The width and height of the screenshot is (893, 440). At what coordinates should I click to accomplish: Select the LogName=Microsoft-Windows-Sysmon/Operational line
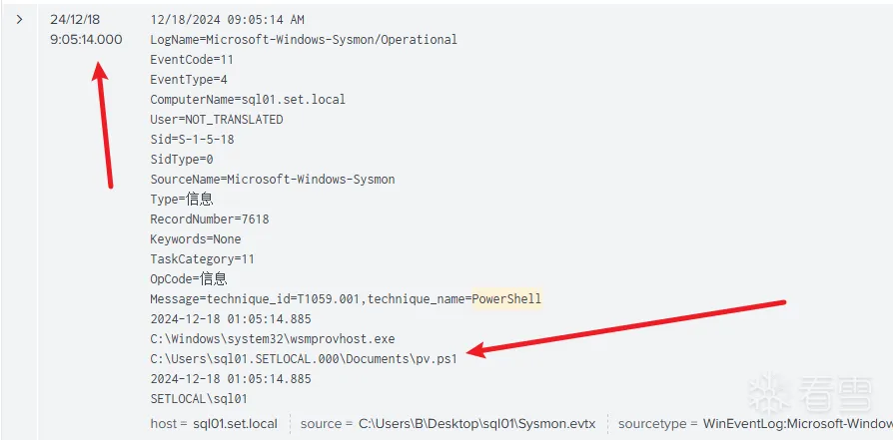[x=304, y=39]
